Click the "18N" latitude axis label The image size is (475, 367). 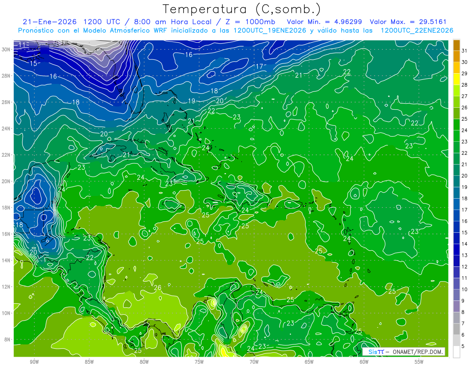tap(7, 207)
